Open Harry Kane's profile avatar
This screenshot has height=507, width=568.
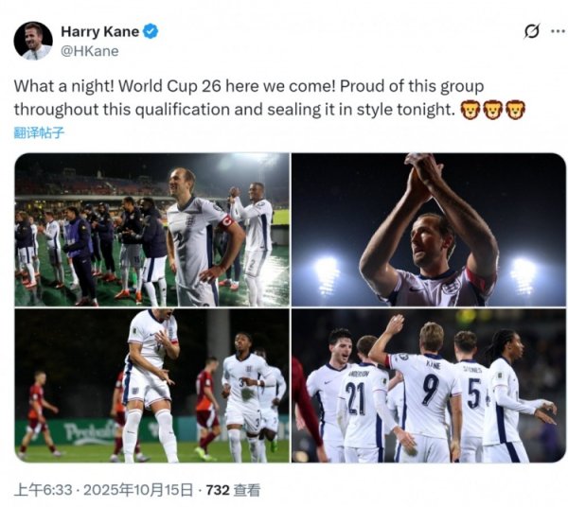click(33, 41)
